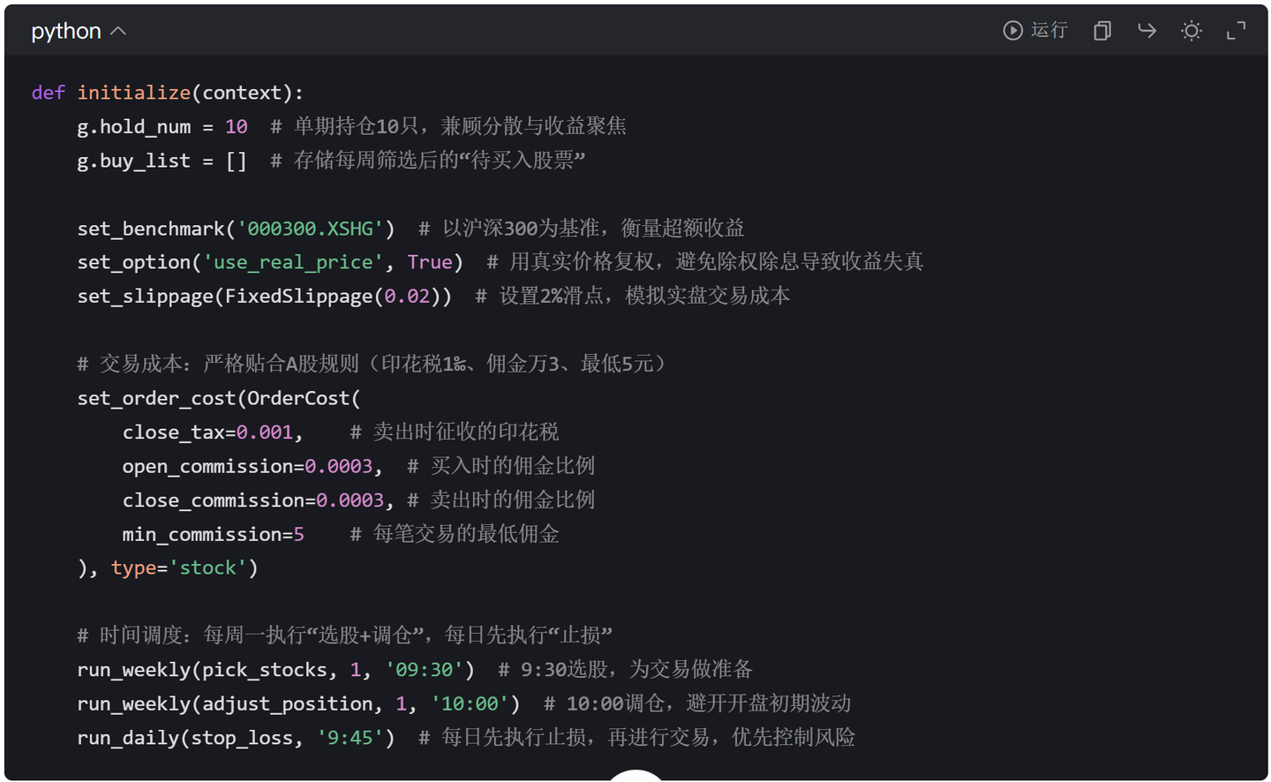1271x782 pixels.
Task: Click pick_stocks in the run_weekly call
Action: 265,670
